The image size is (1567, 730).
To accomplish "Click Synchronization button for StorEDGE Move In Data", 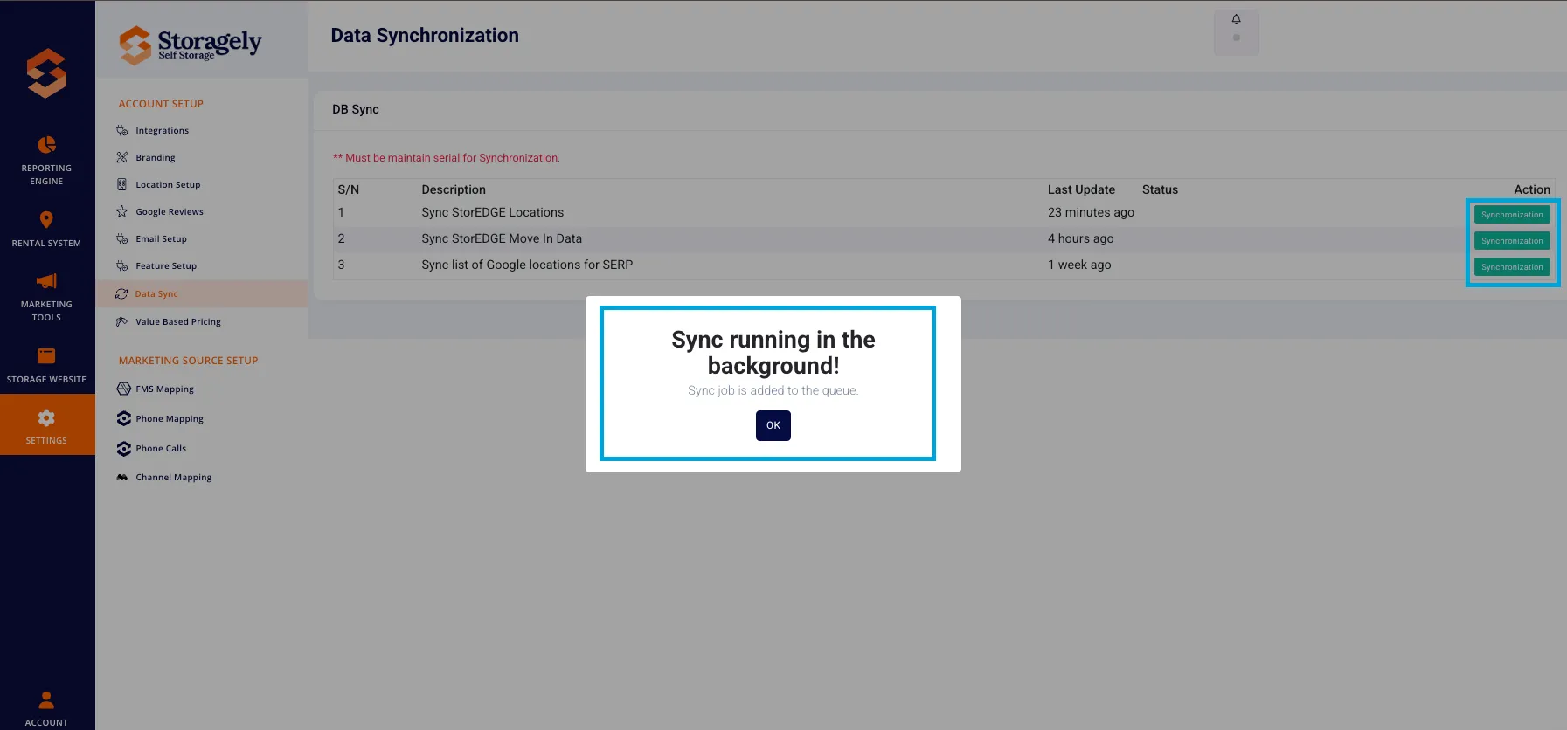I will coord(1512,241).
